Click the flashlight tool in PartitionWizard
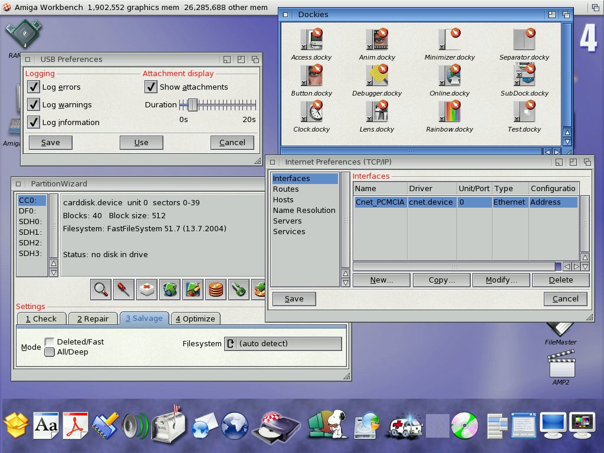Image resolution: width=604 pixels, height=453 pixels. click(x=239, y=290)
